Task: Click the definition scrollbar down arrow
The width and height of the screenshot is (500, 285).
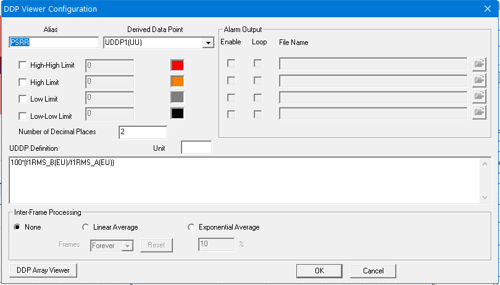Action: click(x=485, y=197)
